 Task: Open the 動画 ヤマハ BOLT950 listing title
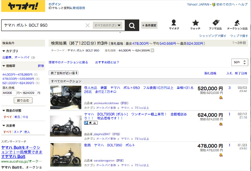(x=109, y=145)
